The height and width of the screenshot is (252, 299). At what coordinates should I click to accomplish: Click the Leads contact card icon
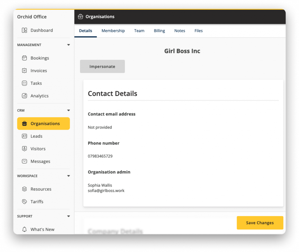pos(25,136)
